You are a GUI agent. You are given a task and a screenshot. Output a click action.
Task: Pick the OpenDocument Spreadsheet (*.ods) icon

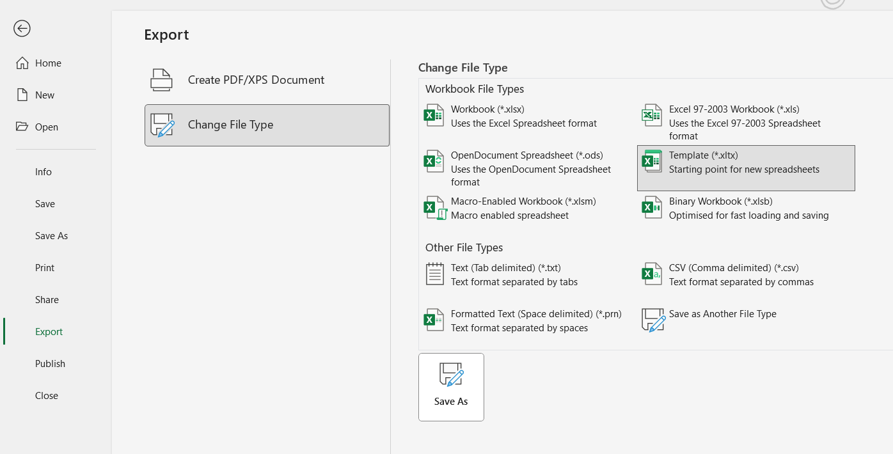[x=434, y=162]
